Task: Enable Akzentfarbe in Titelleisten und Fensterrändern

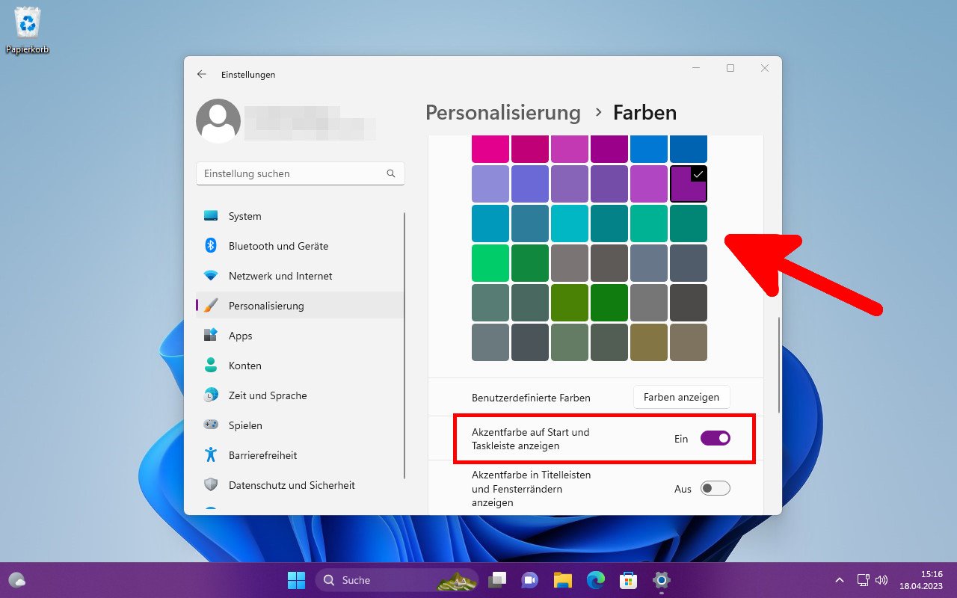Action: point(714,488)
